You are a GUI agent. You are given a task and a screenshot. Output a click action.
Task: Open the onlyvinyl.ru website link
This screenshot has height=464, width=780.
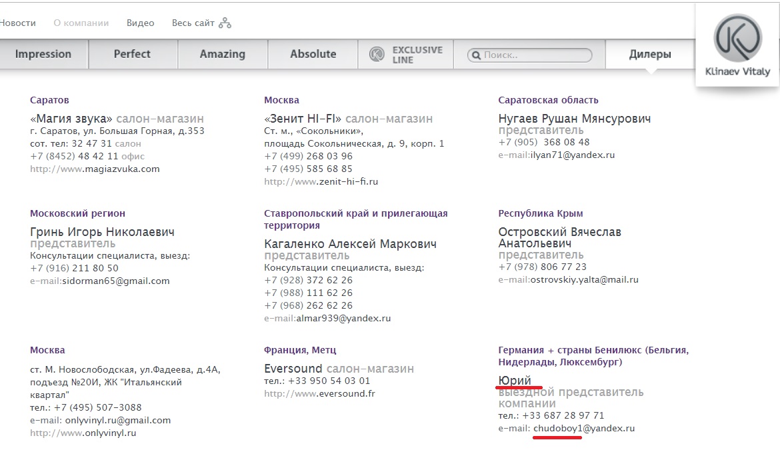tap(83, 433)
